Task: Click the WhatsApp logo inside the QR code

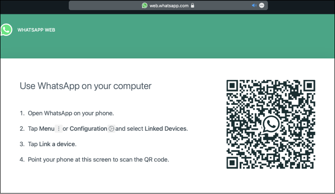Action: (271, 124)
